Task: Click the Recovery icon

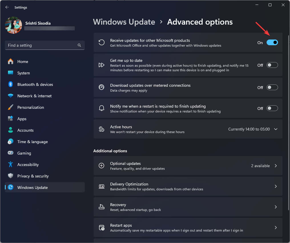Action: pos(102,207)
